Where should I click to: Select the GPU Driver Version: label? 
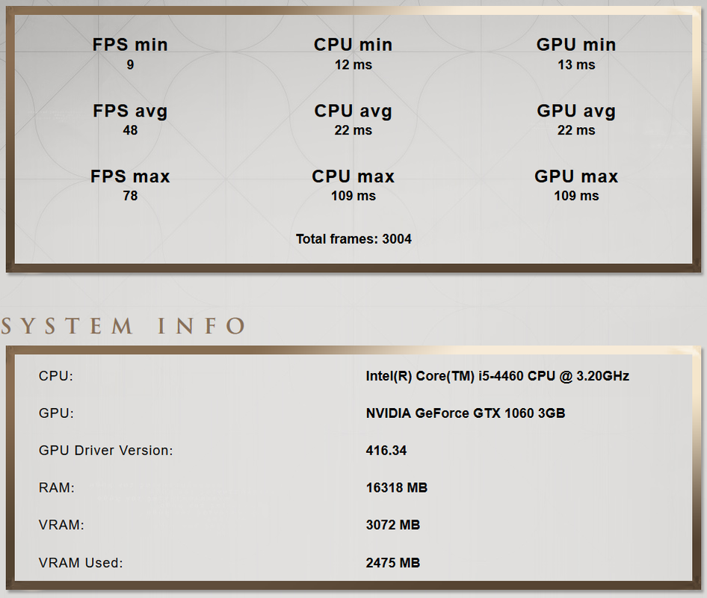(106, 451)
